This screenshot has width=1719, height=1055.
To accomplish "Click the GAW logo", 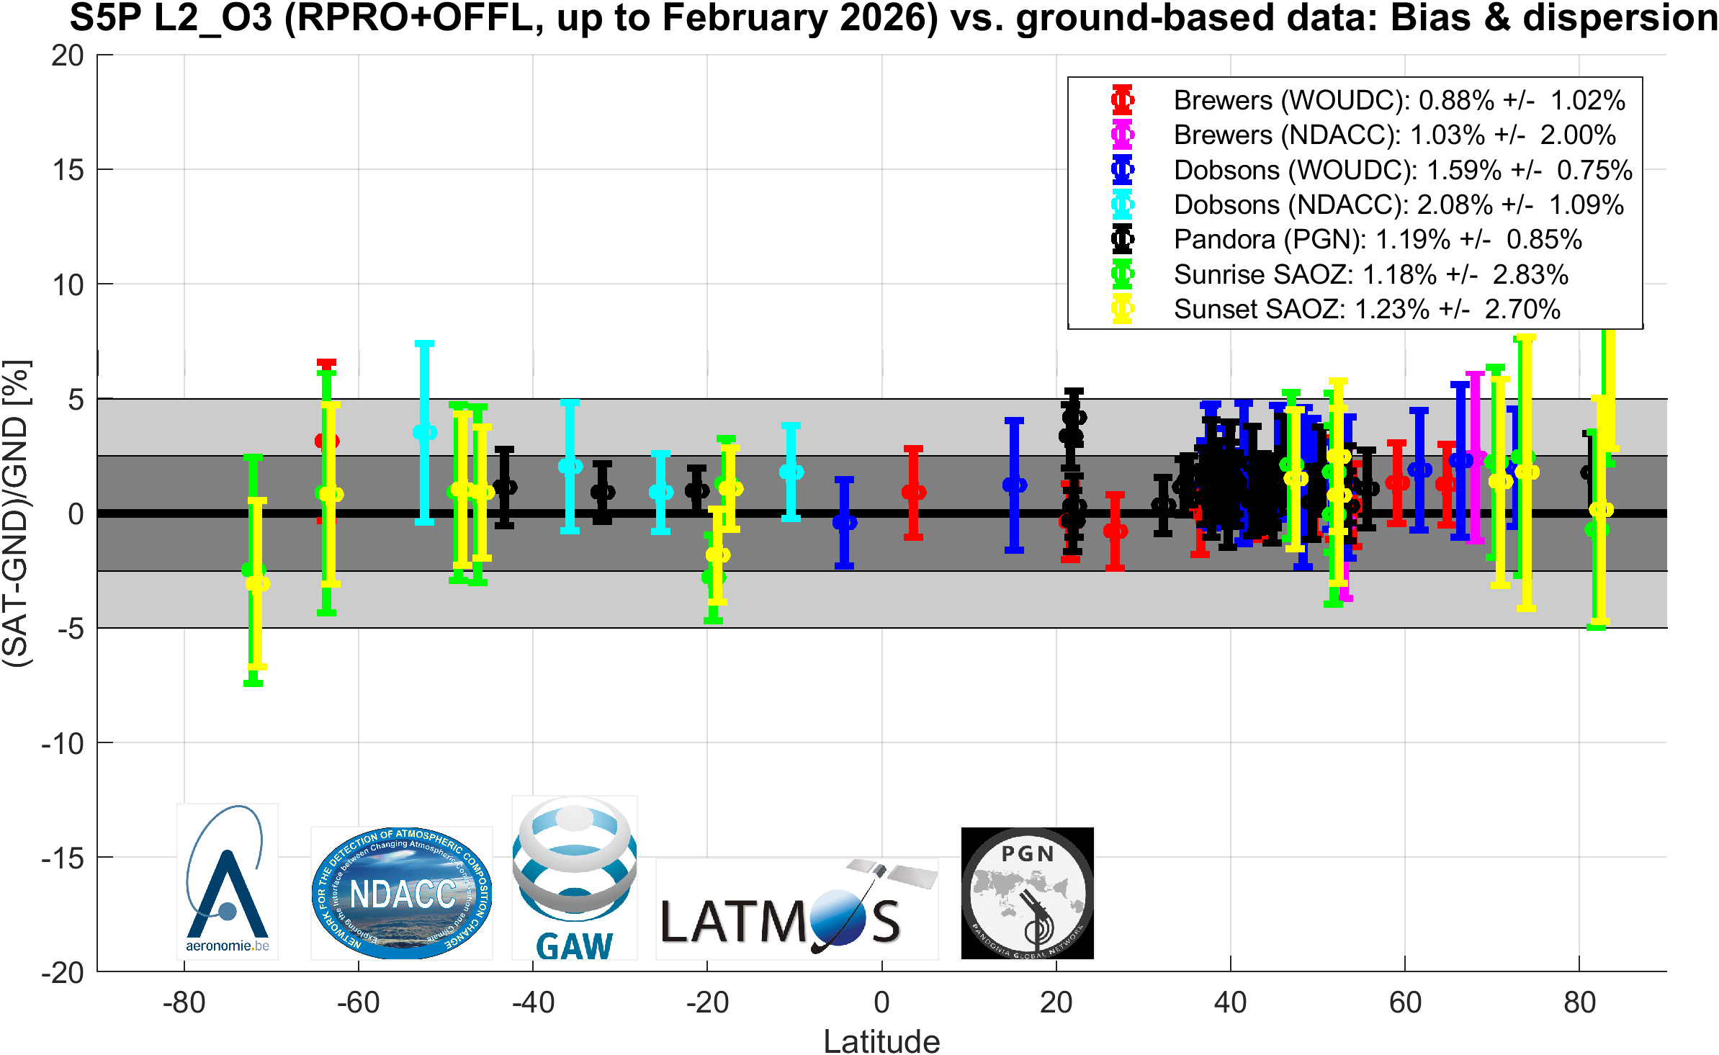I will [575, 878].
